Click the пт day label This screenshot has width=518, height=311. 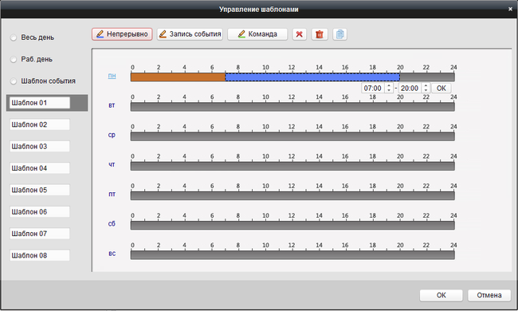[x=112, y=195]
